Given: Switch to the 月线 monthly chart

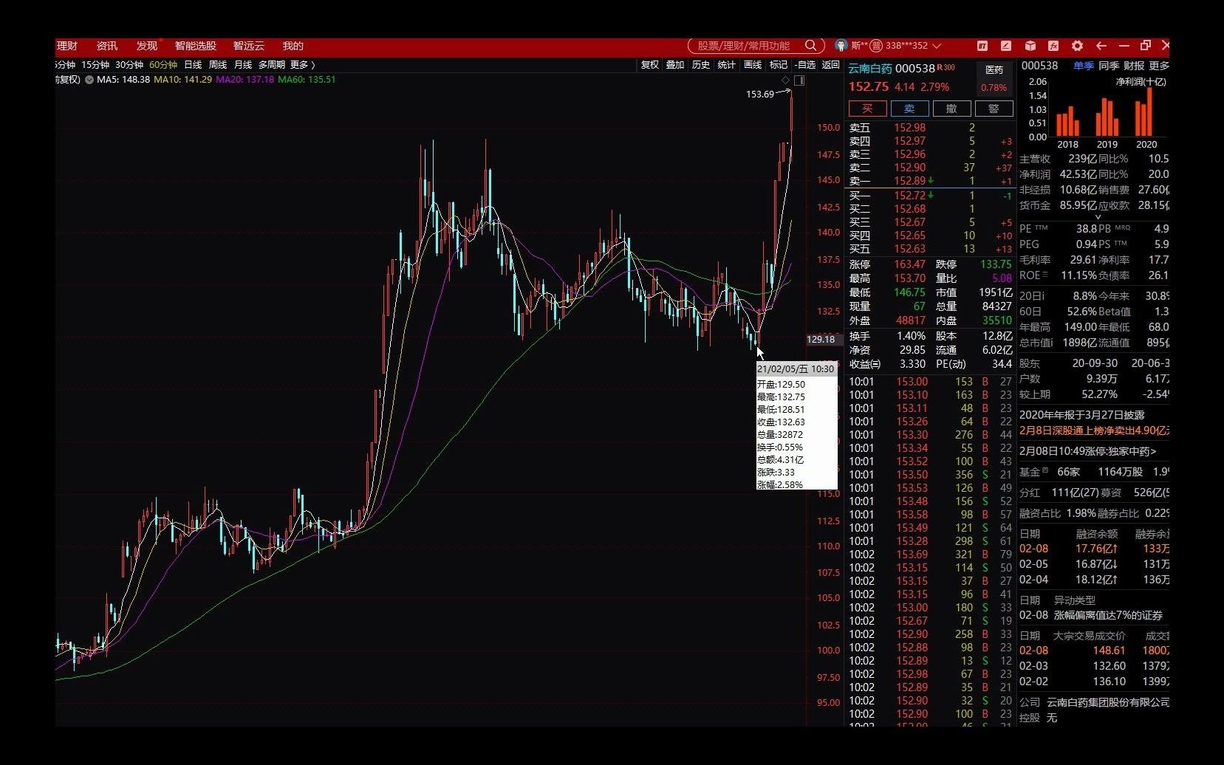Looking at the screenshot, I should pyautogui.click(x=243, y=65).
